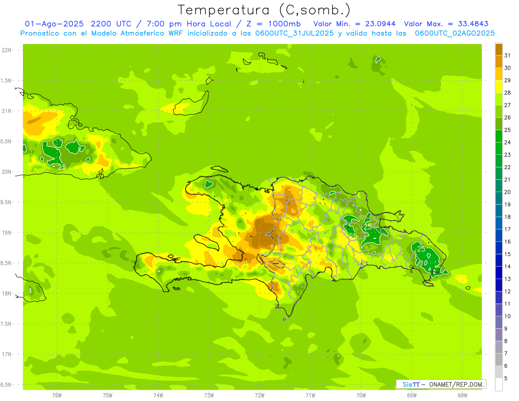Screen dimensions: 519x401
Task: Click the "25" contour label over eastern Cuba
Action: (62, 167)
